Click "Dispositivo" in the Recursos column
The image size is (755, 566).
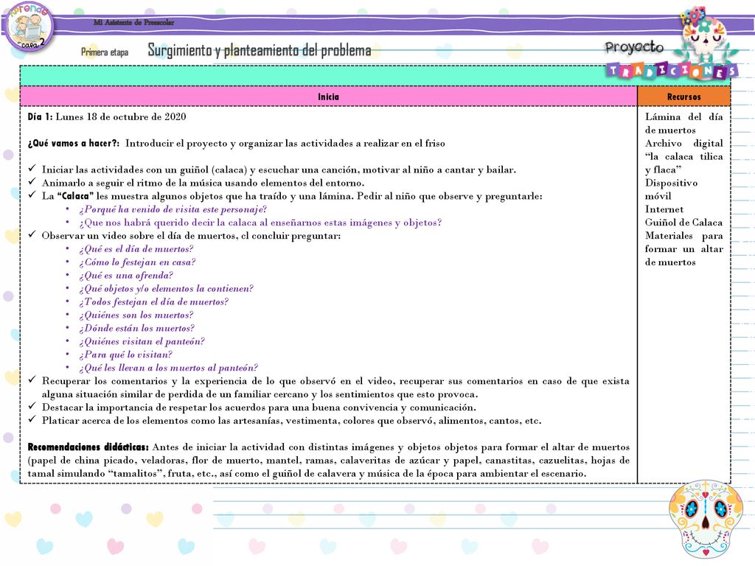671,183
